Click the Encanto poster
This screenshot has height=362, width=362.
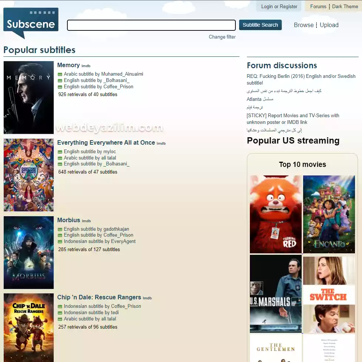click(x=329, y=214)
